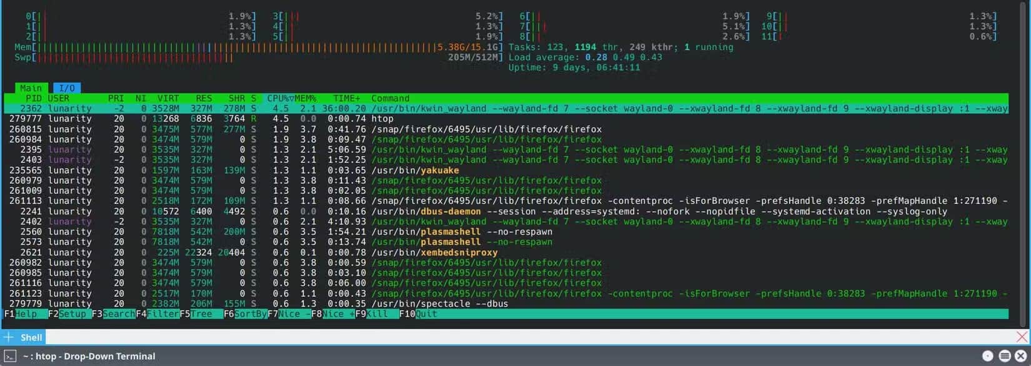Viewport: 1031px width, 366px height.
Task: Select the plasmashell row PID 2560
Action: click(506, 232)
